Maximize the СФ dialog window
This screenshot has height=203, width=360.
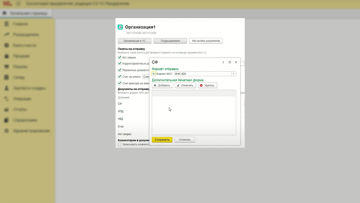click(x=230, y=62)
